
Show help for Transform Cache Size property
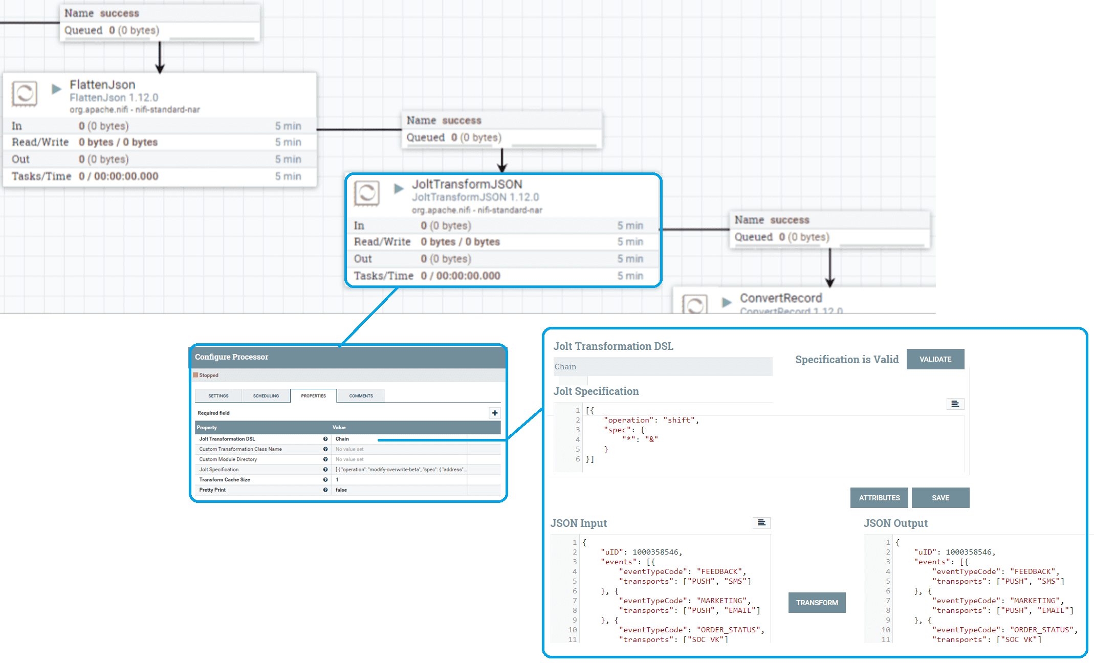[x=325, y=480]
